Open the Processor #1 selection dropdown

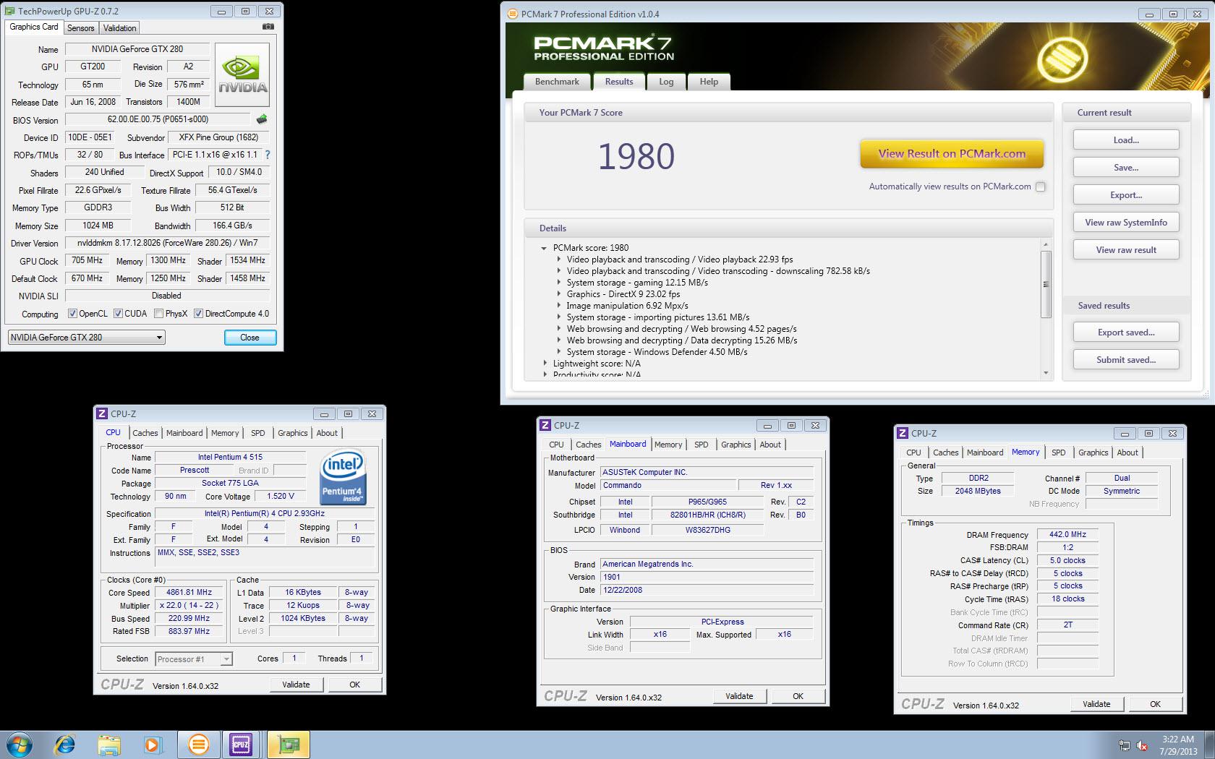coord(194,659)
